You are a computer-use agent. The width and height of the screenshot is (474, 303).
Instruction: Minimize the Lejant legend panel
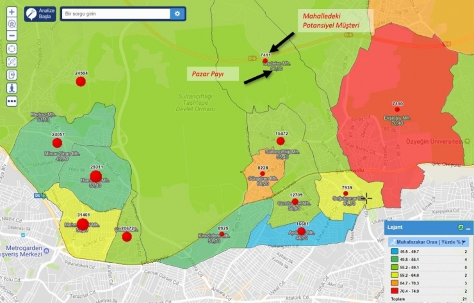(x=468, y=228)
